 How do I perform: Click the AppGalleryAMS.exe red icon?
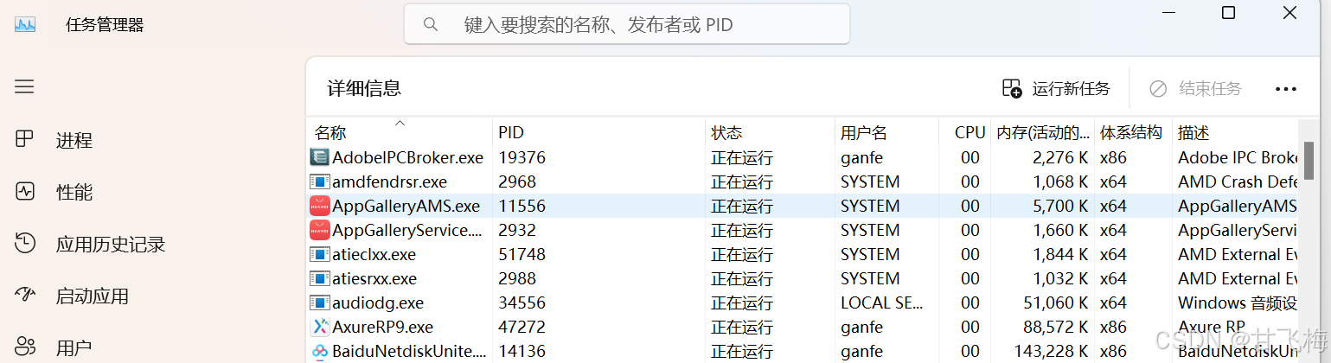(x=320, y=206)
